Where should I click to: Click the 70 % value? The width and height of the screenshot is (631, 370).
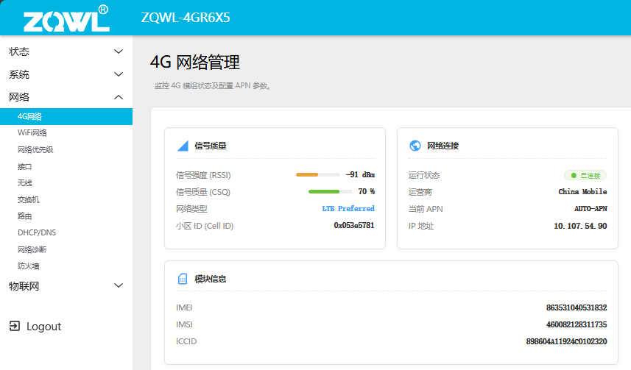pyautogui.click(x=366, y=191)
